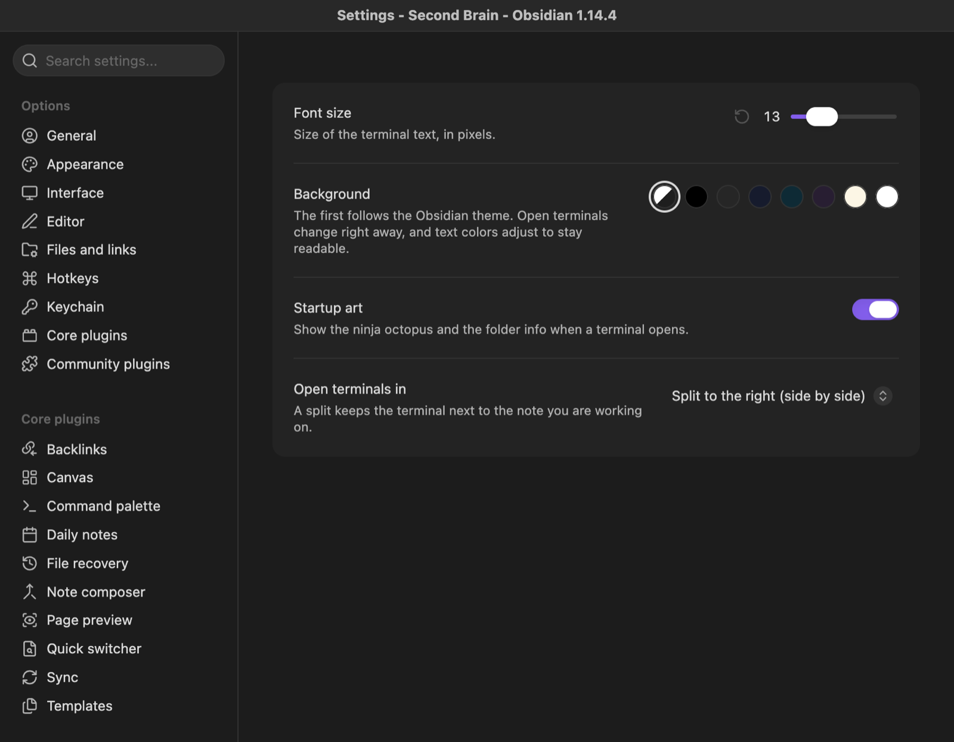
Task: Click the Templates copy icon
Action: tap(29, 706)
